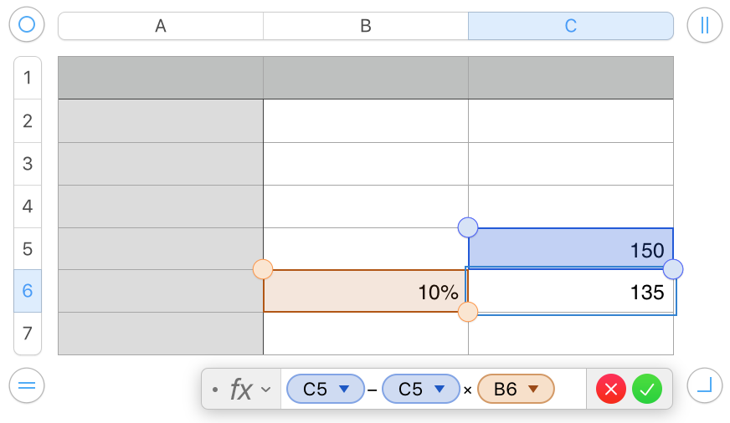
Task: Click the add row handle
Action: click(26, 385)
